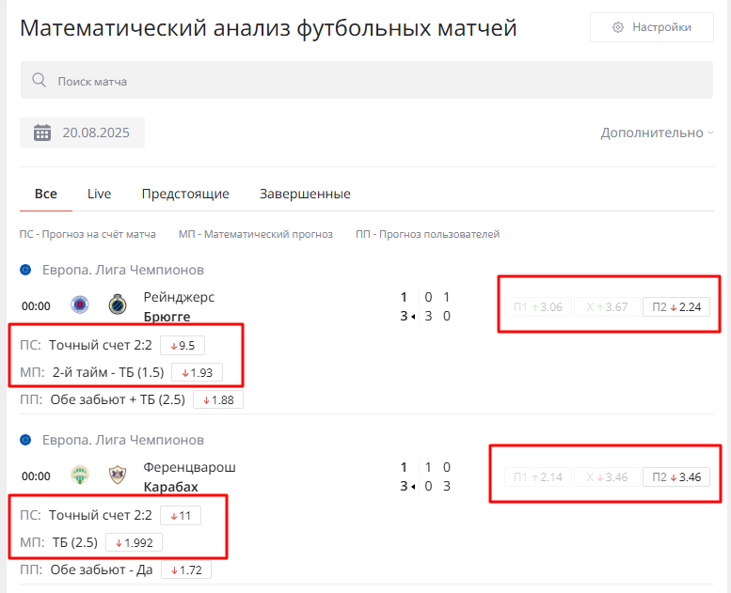Image resolution: width=731 pixels, height=593 pixels.
Task: Open the Брюгге team link
Action: [x=167, y=316]
